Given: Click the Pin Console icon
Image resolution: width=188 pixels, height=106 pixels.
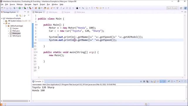Looking at the screenshot, I should coord(169,82).
